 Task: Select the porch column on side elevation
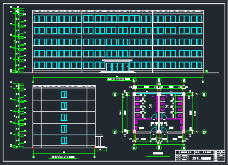pyautogui.click(x=99, y=141)
